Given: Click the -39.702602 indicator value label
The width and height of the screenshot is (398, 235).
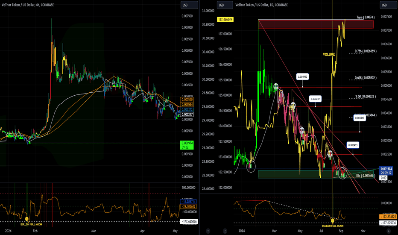Looking at the screenshot, I should point(188,206).
